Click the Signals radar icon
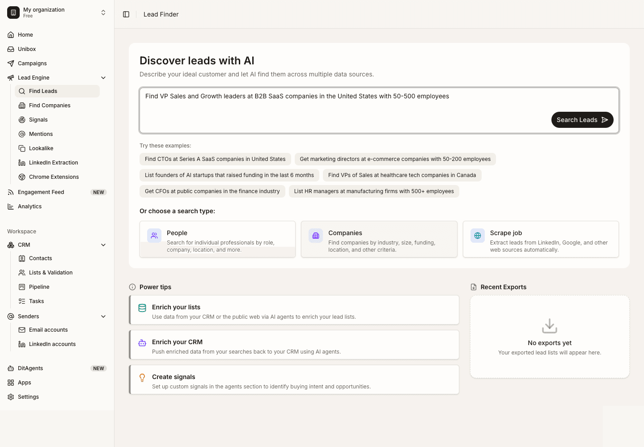The height and width of the screenshot is (447, 644). point(22,120)
